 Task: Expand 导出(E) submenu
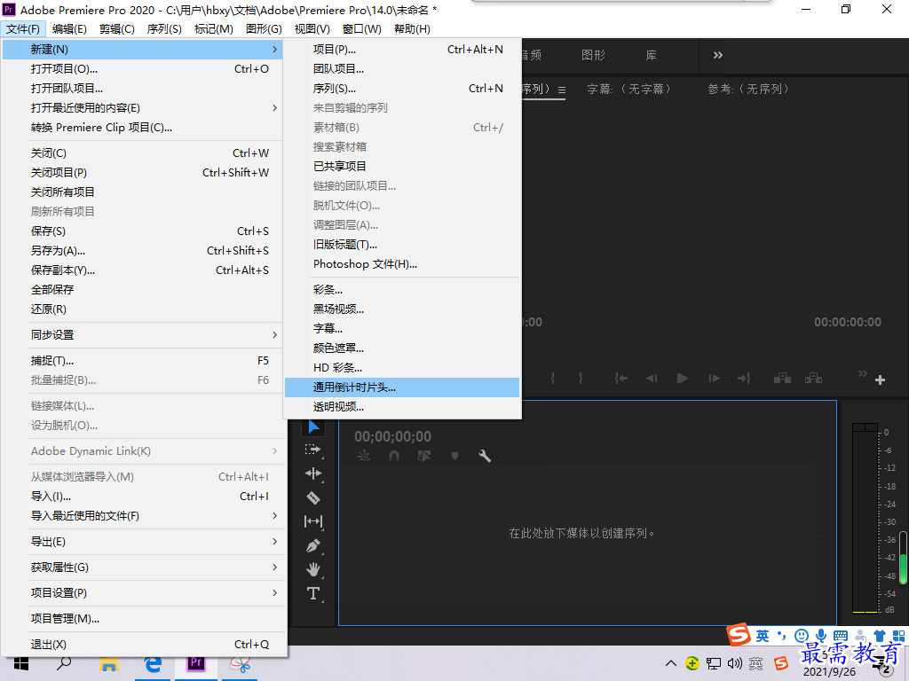pyautogui.click(x=142, y=542)
